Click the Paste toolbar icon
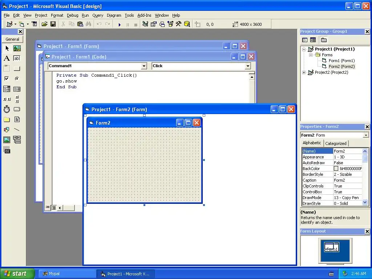The width and height of the screenshot is (372, 279). pos(80,24)
